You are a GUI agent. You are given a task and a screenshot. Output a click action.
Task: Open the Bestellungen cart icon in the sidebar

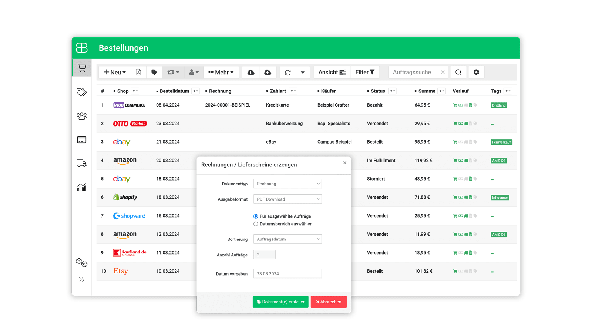tap(81, 68)
